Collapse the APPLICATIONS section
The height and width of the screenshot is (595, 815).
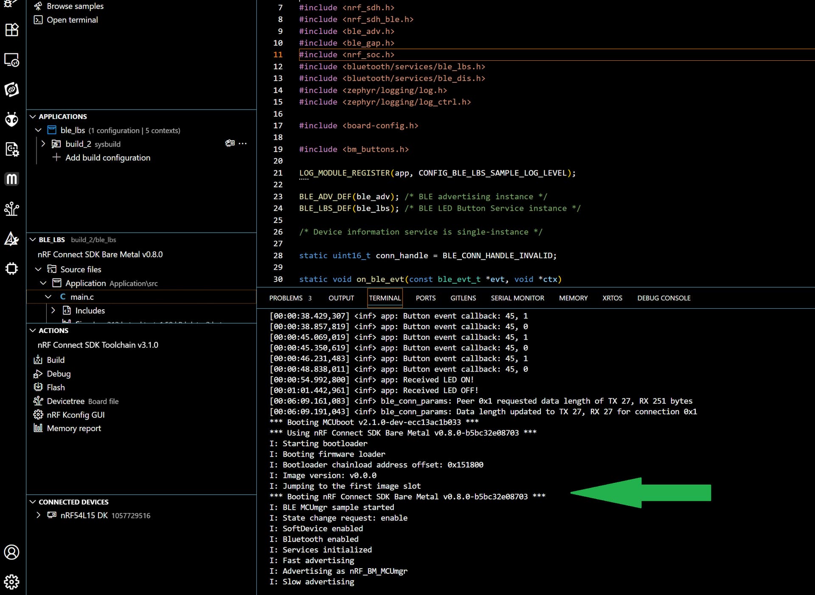coord(33,116)
